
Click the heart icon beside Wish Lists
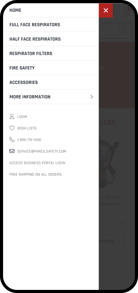[12, 128]
